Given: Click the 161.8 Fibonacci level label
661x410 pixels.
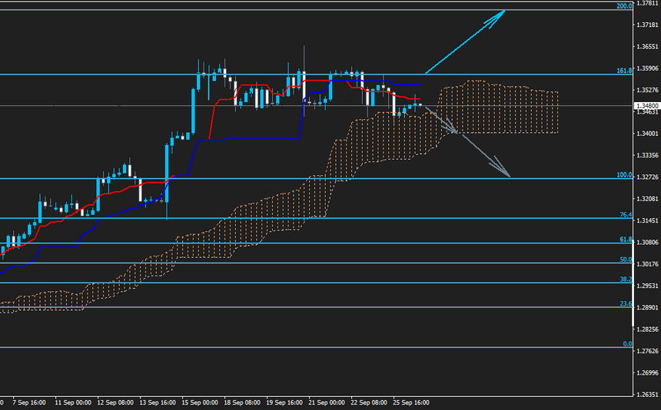Looking at the screenshot, I should coord(624,71).
